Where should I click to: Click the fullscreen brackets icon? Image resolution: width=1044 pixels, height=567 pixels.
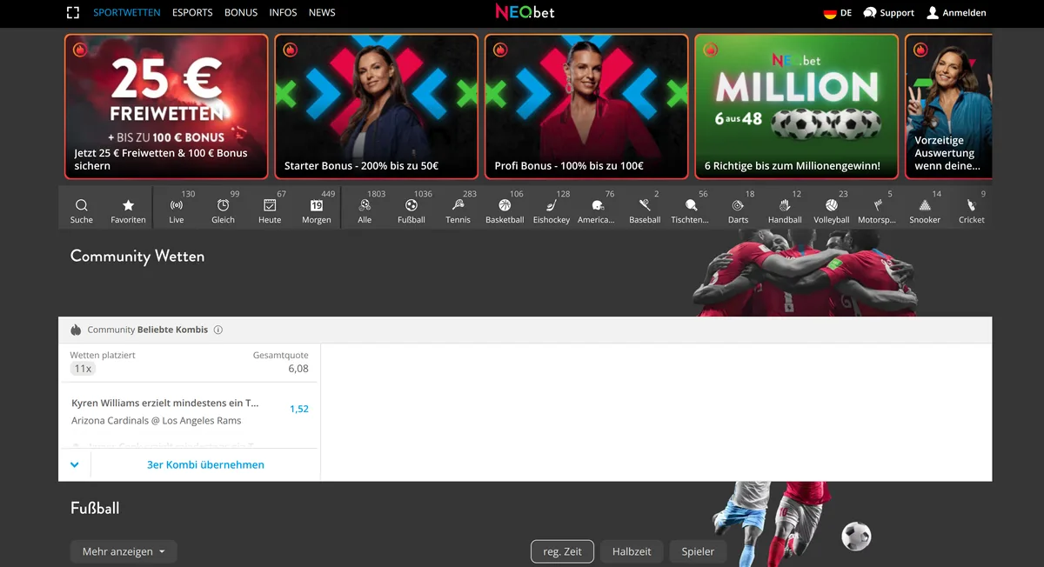click(73, 13)
